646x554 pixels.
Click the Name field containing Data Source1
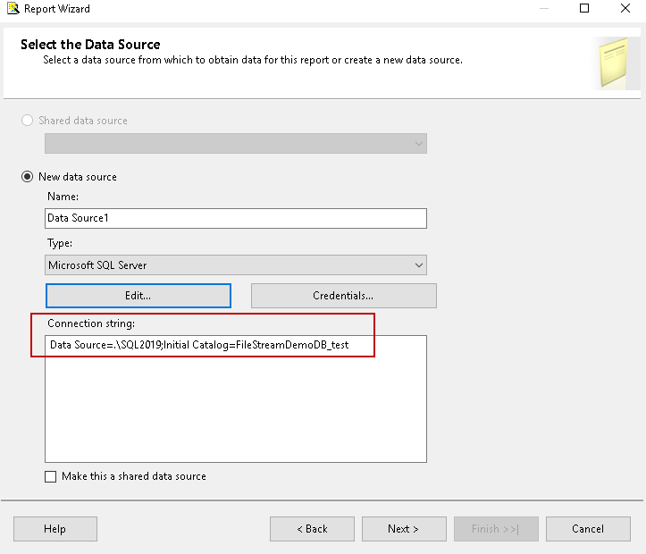click(x=236, y=218)
